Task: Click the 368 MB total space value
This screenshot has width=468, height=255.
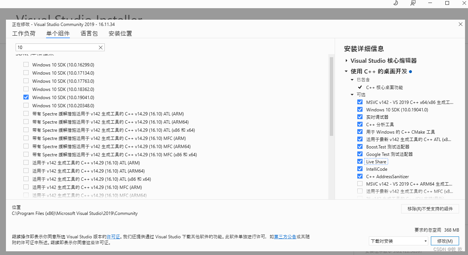Action: (x=451, y=230)
